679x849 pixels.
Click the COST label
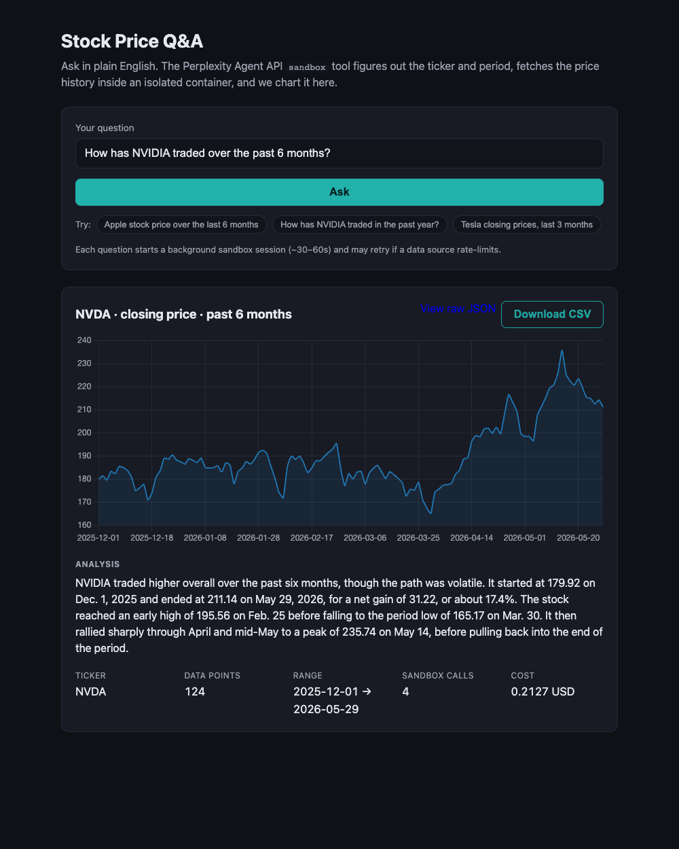pyautogui.click(x=523, y=676)
